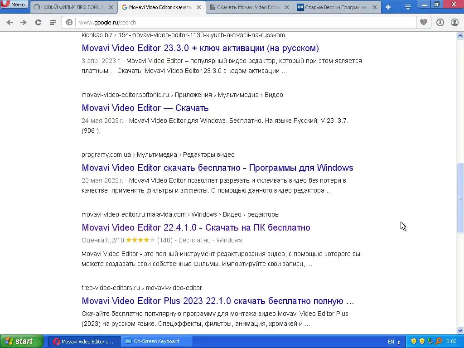
Task: Open Speed Dial grid icon
Action: click(53, 23)
